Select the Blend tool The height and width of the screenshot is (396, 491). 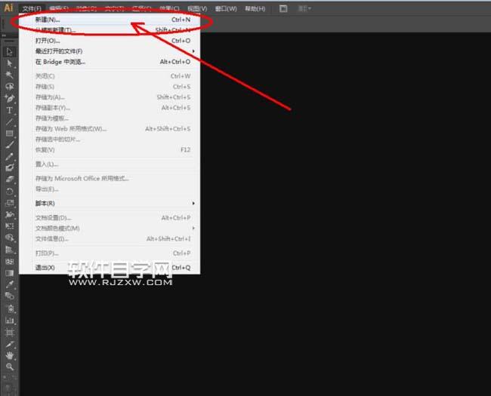point(9,296)
